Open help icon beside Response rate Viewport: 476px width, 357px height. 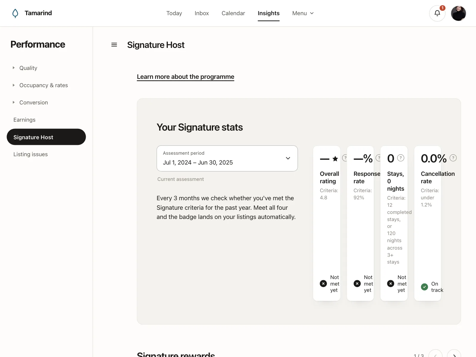pos(378,158)
